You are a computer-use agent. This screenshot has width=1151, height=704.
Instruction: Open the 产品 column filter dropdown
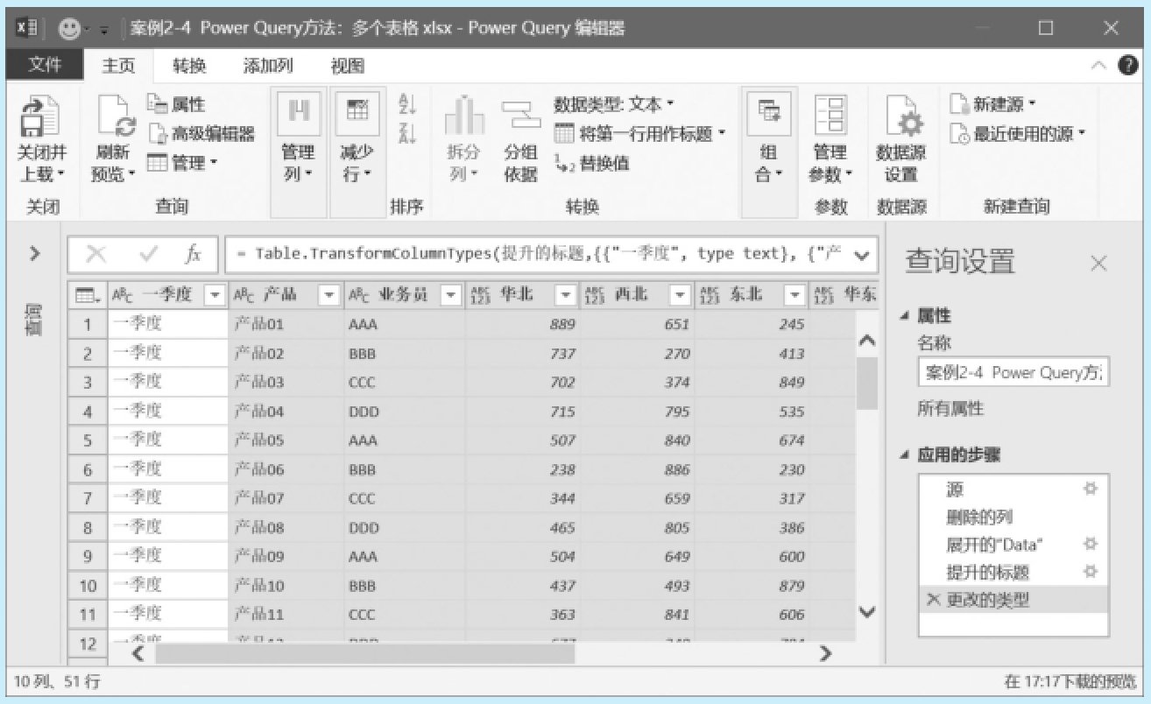[x=328, y=295]
